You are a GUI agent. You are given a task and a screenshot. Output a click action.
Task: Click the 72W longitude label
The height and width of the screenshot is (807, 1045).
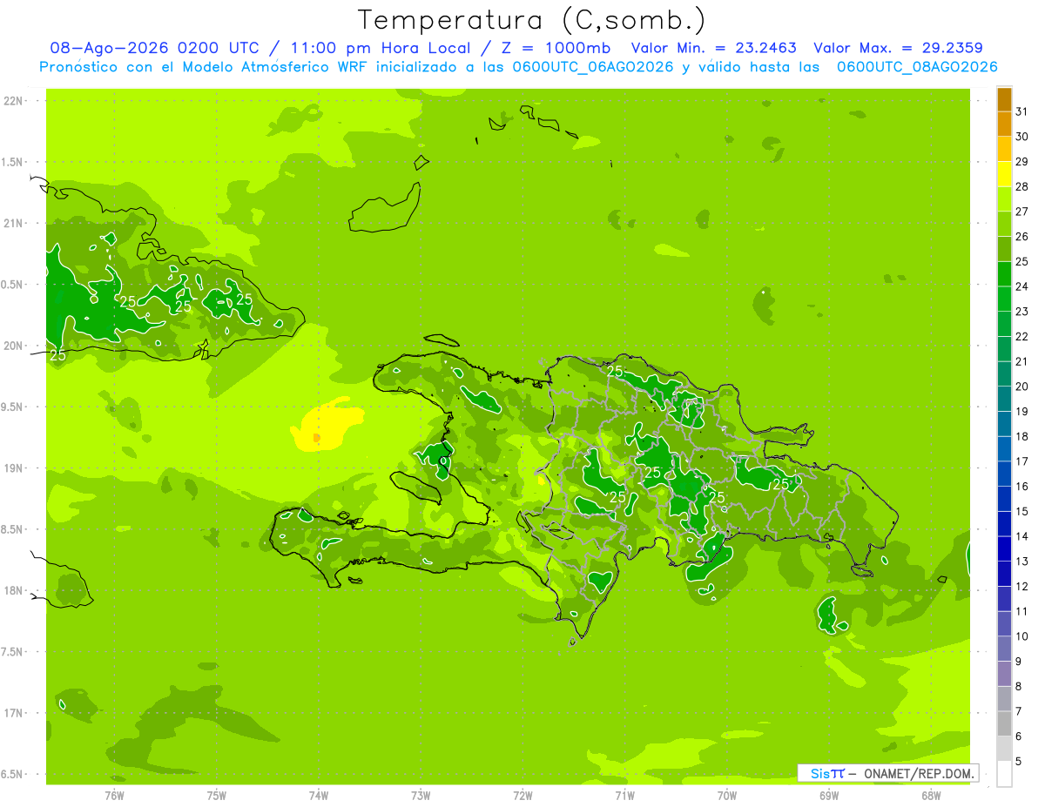(x=522, y=796)
